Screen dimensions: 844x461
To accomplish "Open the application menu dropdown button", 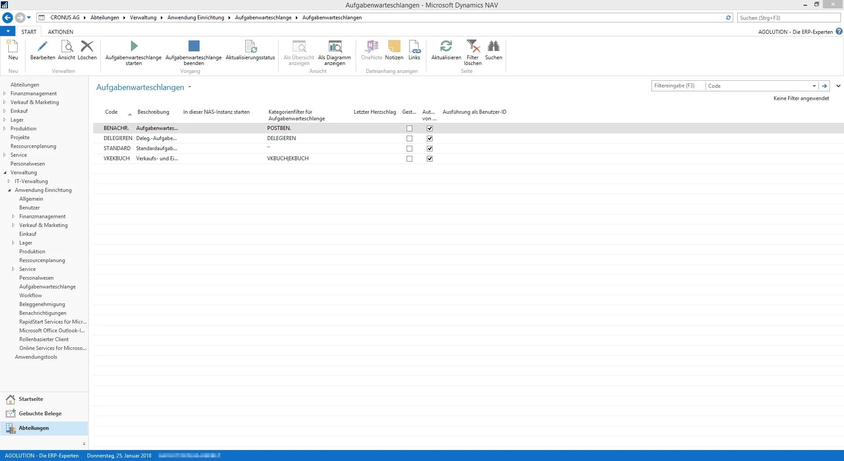I will click(x=8, y=32).
